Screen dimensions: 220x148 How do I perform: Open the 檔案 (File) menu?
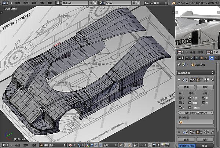tap(18, 3)
